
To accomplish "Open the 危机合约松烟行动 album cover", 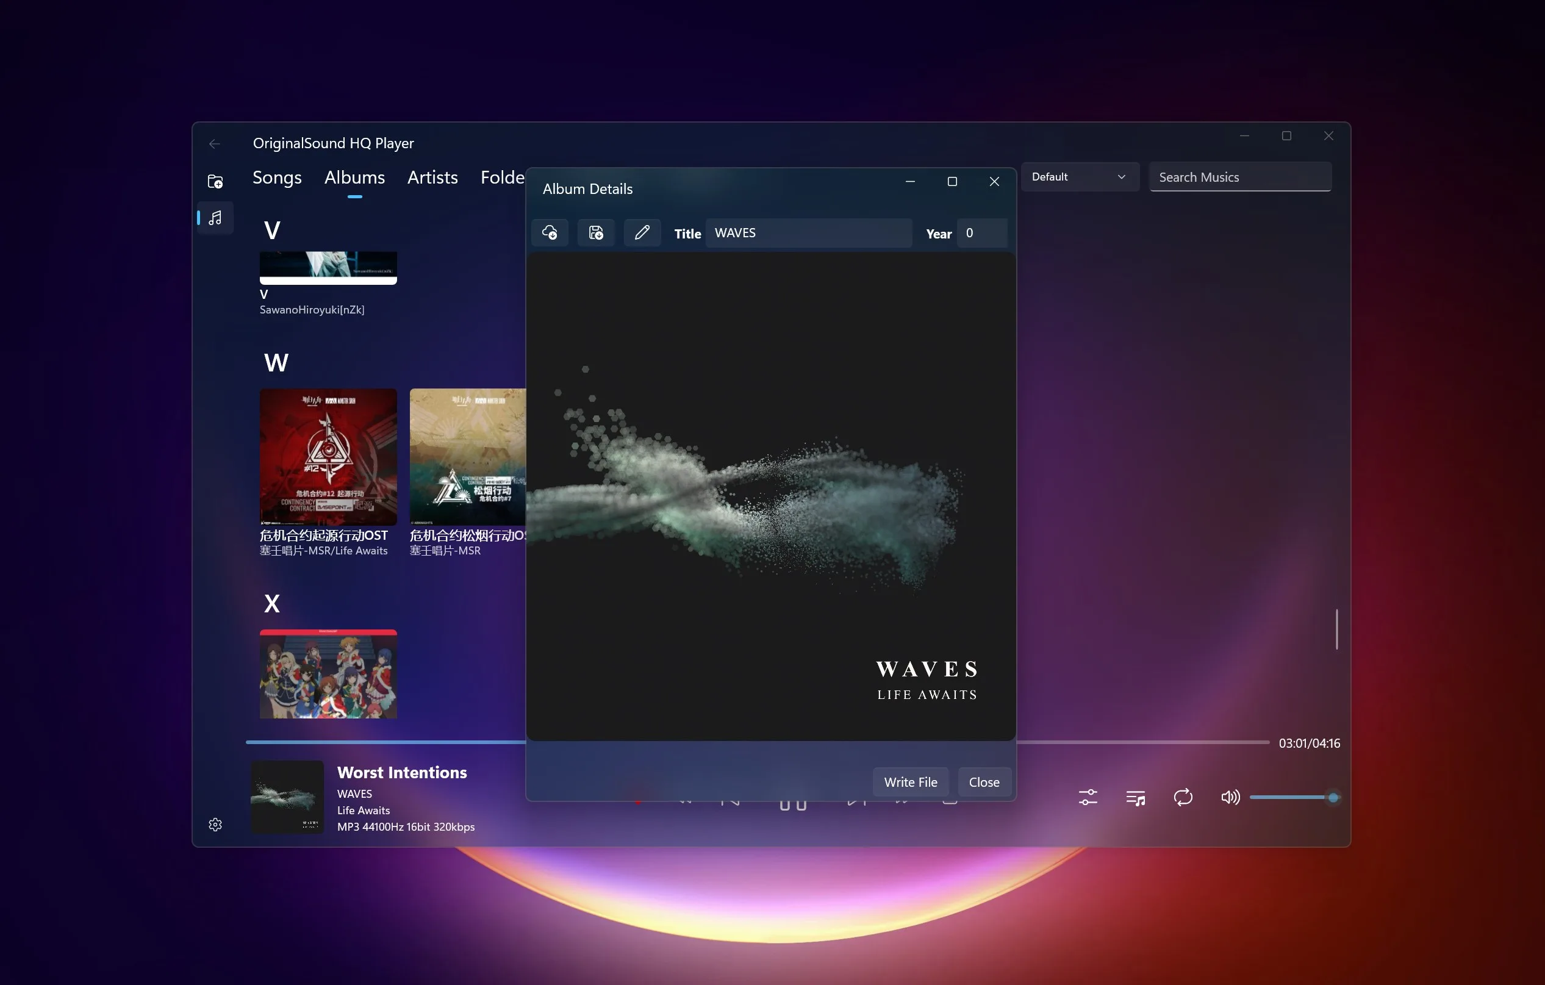I will coord(468,457).
